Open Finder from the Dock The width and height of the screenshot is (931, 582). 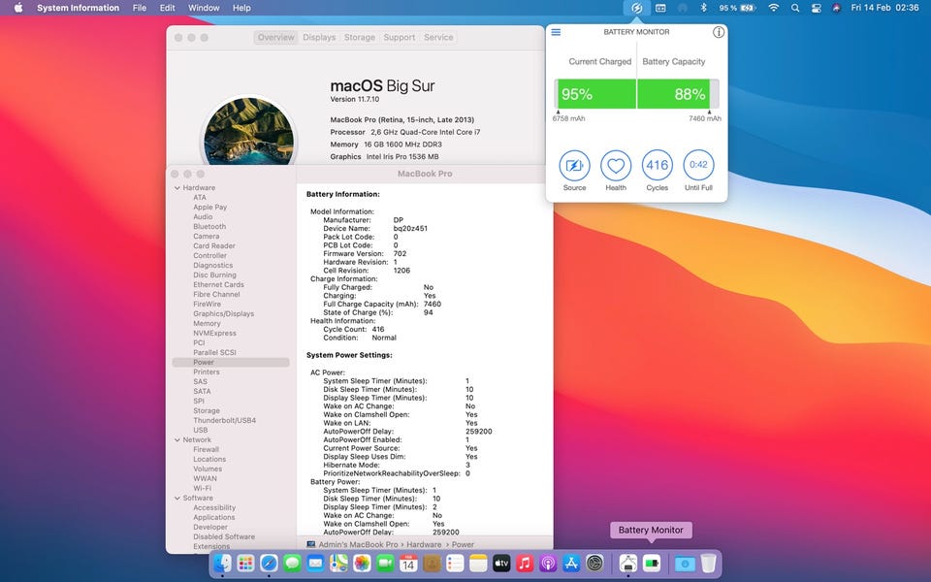223,563
